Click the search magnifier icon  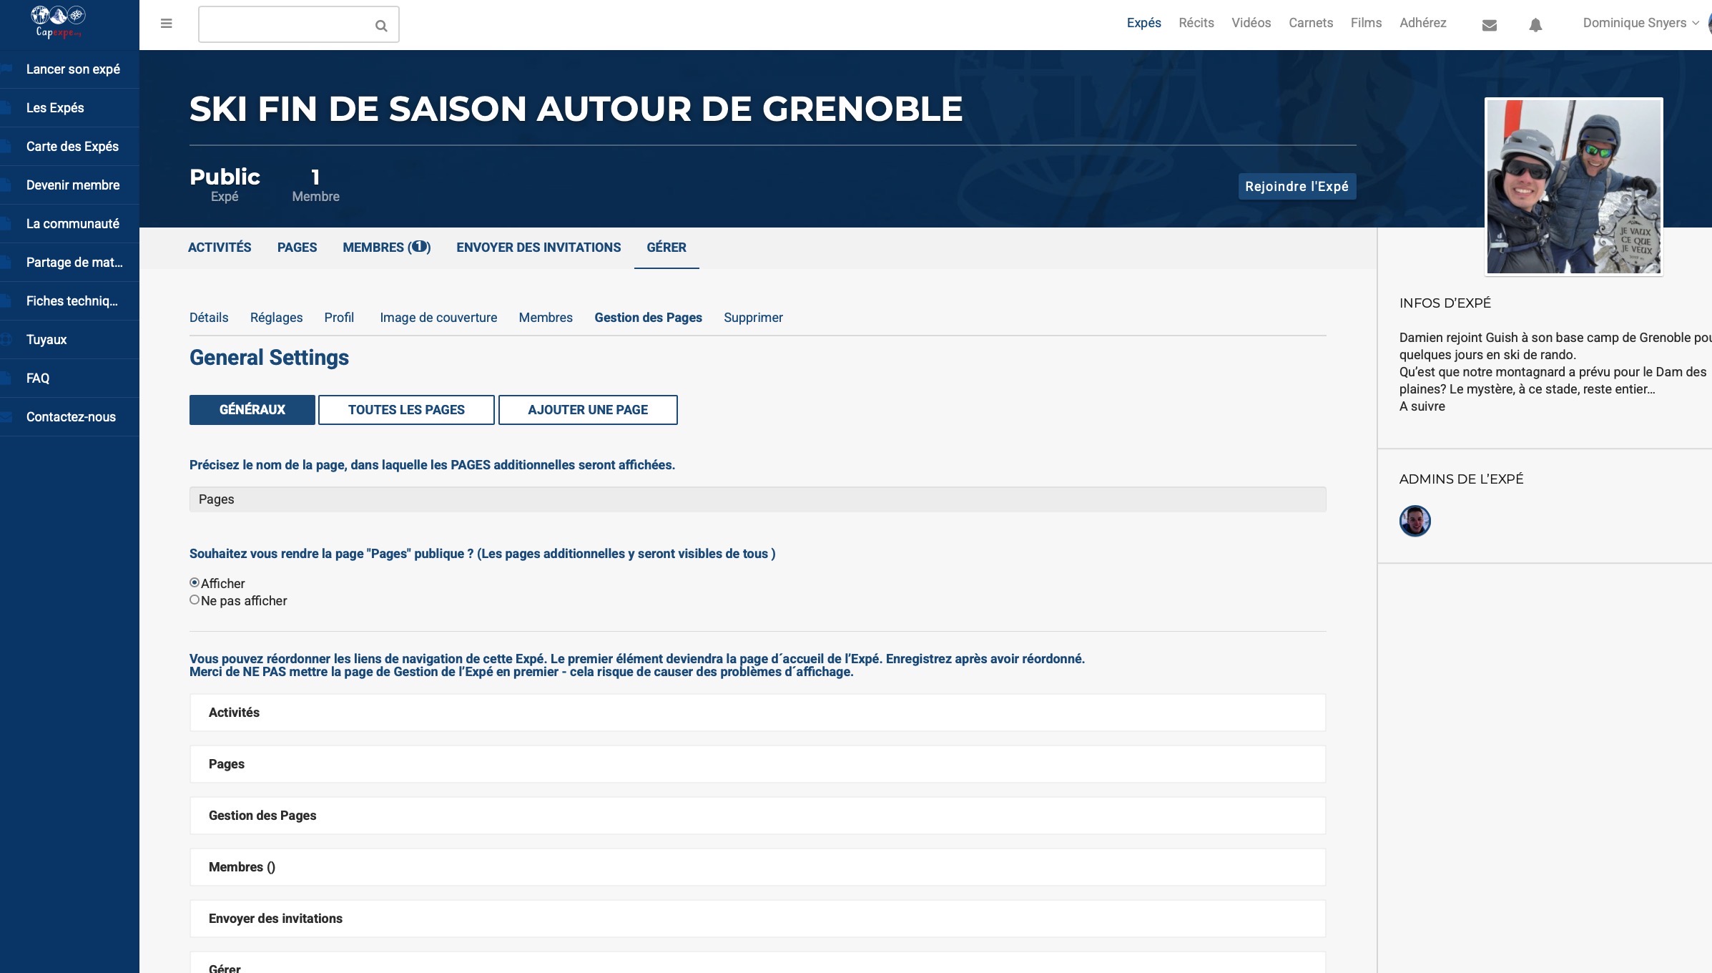pyautogui.click(x=381, y=26)
